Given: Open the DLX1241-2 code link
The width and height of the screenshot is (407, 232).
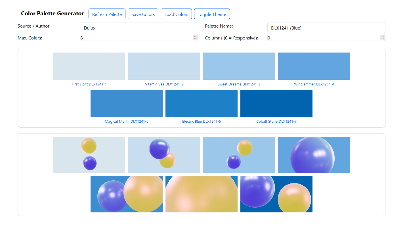Looking at the screenshot, I should (x=174, y=84).
